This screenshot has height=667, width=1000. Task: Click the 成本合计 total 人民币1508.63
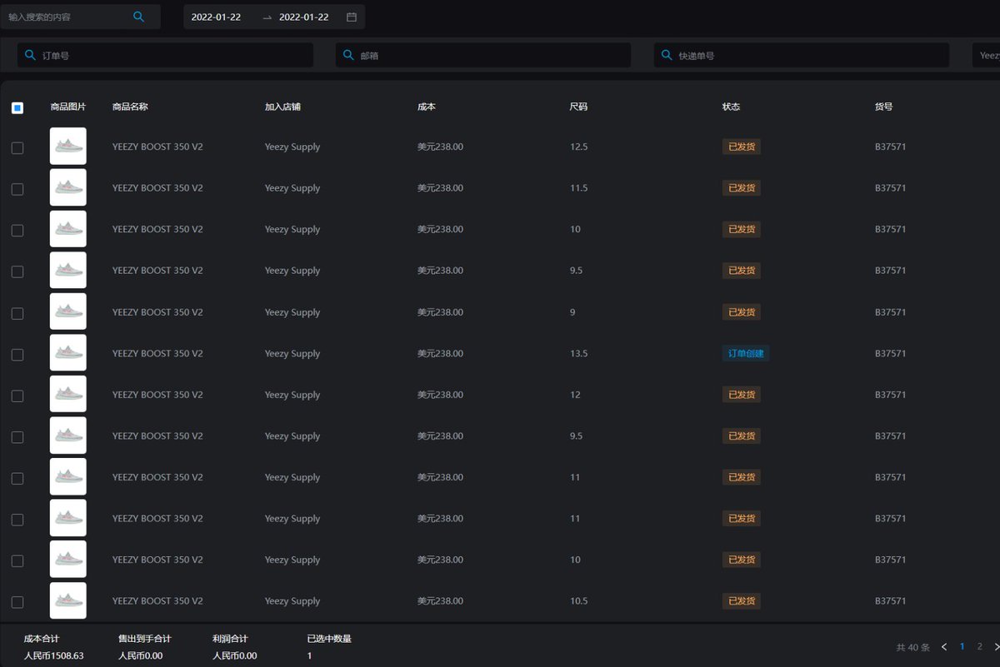54,655
